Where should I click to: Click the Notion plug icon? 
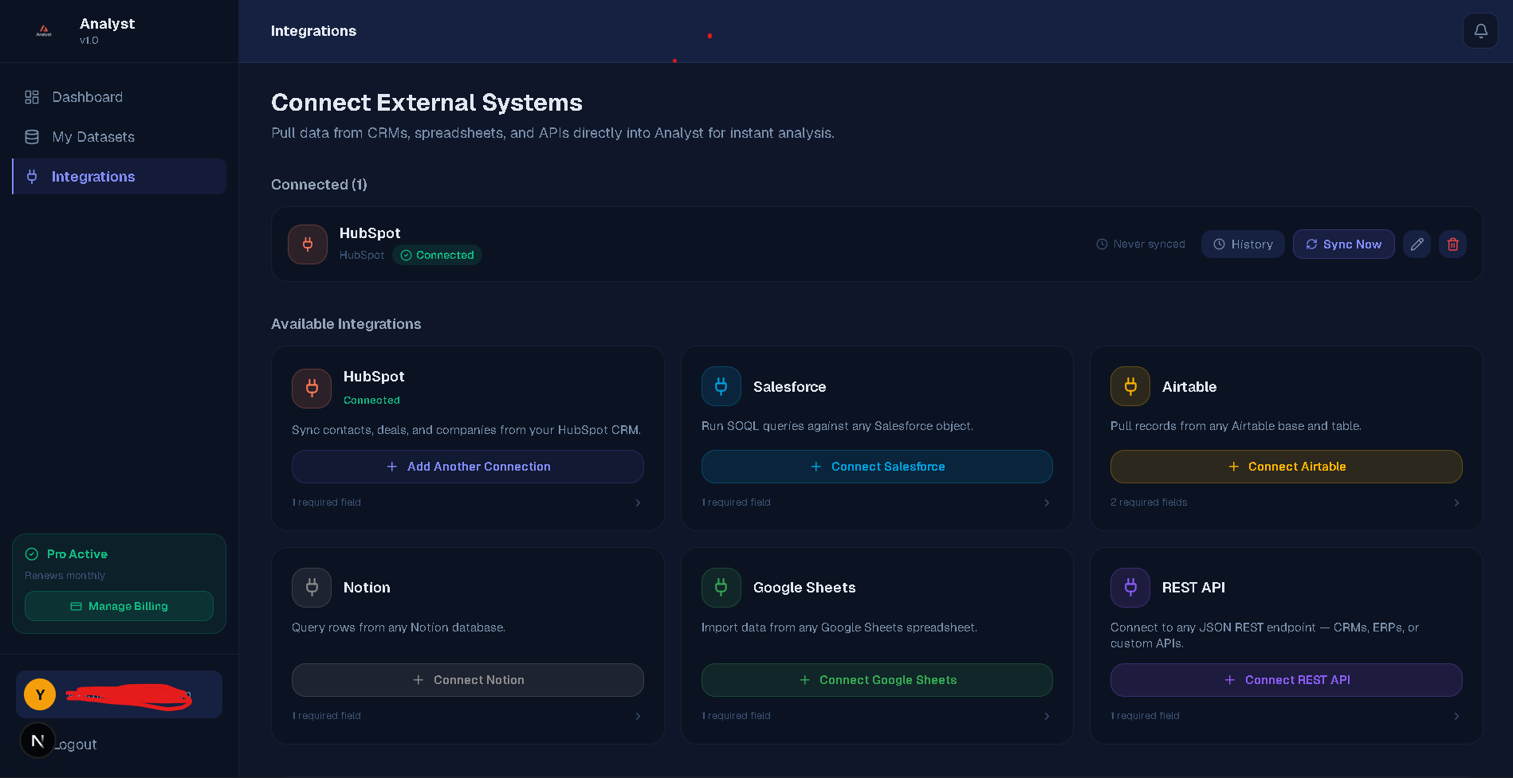coord(312,588)
